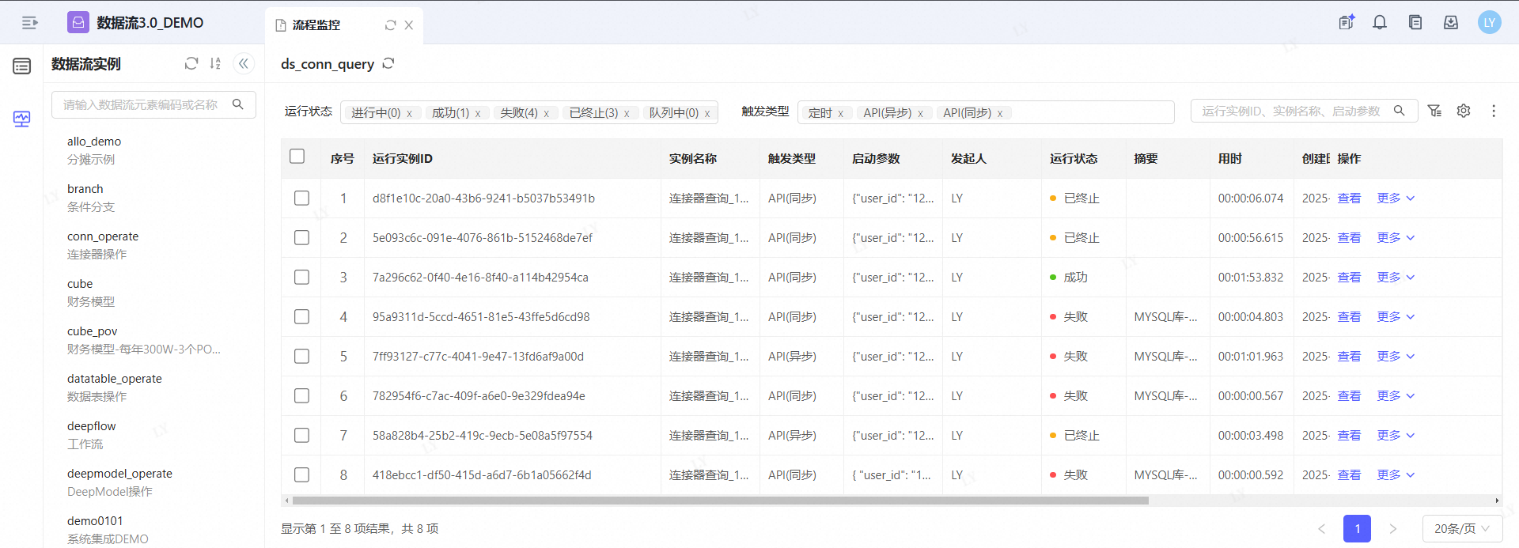Check the checkbox for row 3
The height and width of the screenshot is (548, 1519).
pyautogui.click(x=301, y=278)
